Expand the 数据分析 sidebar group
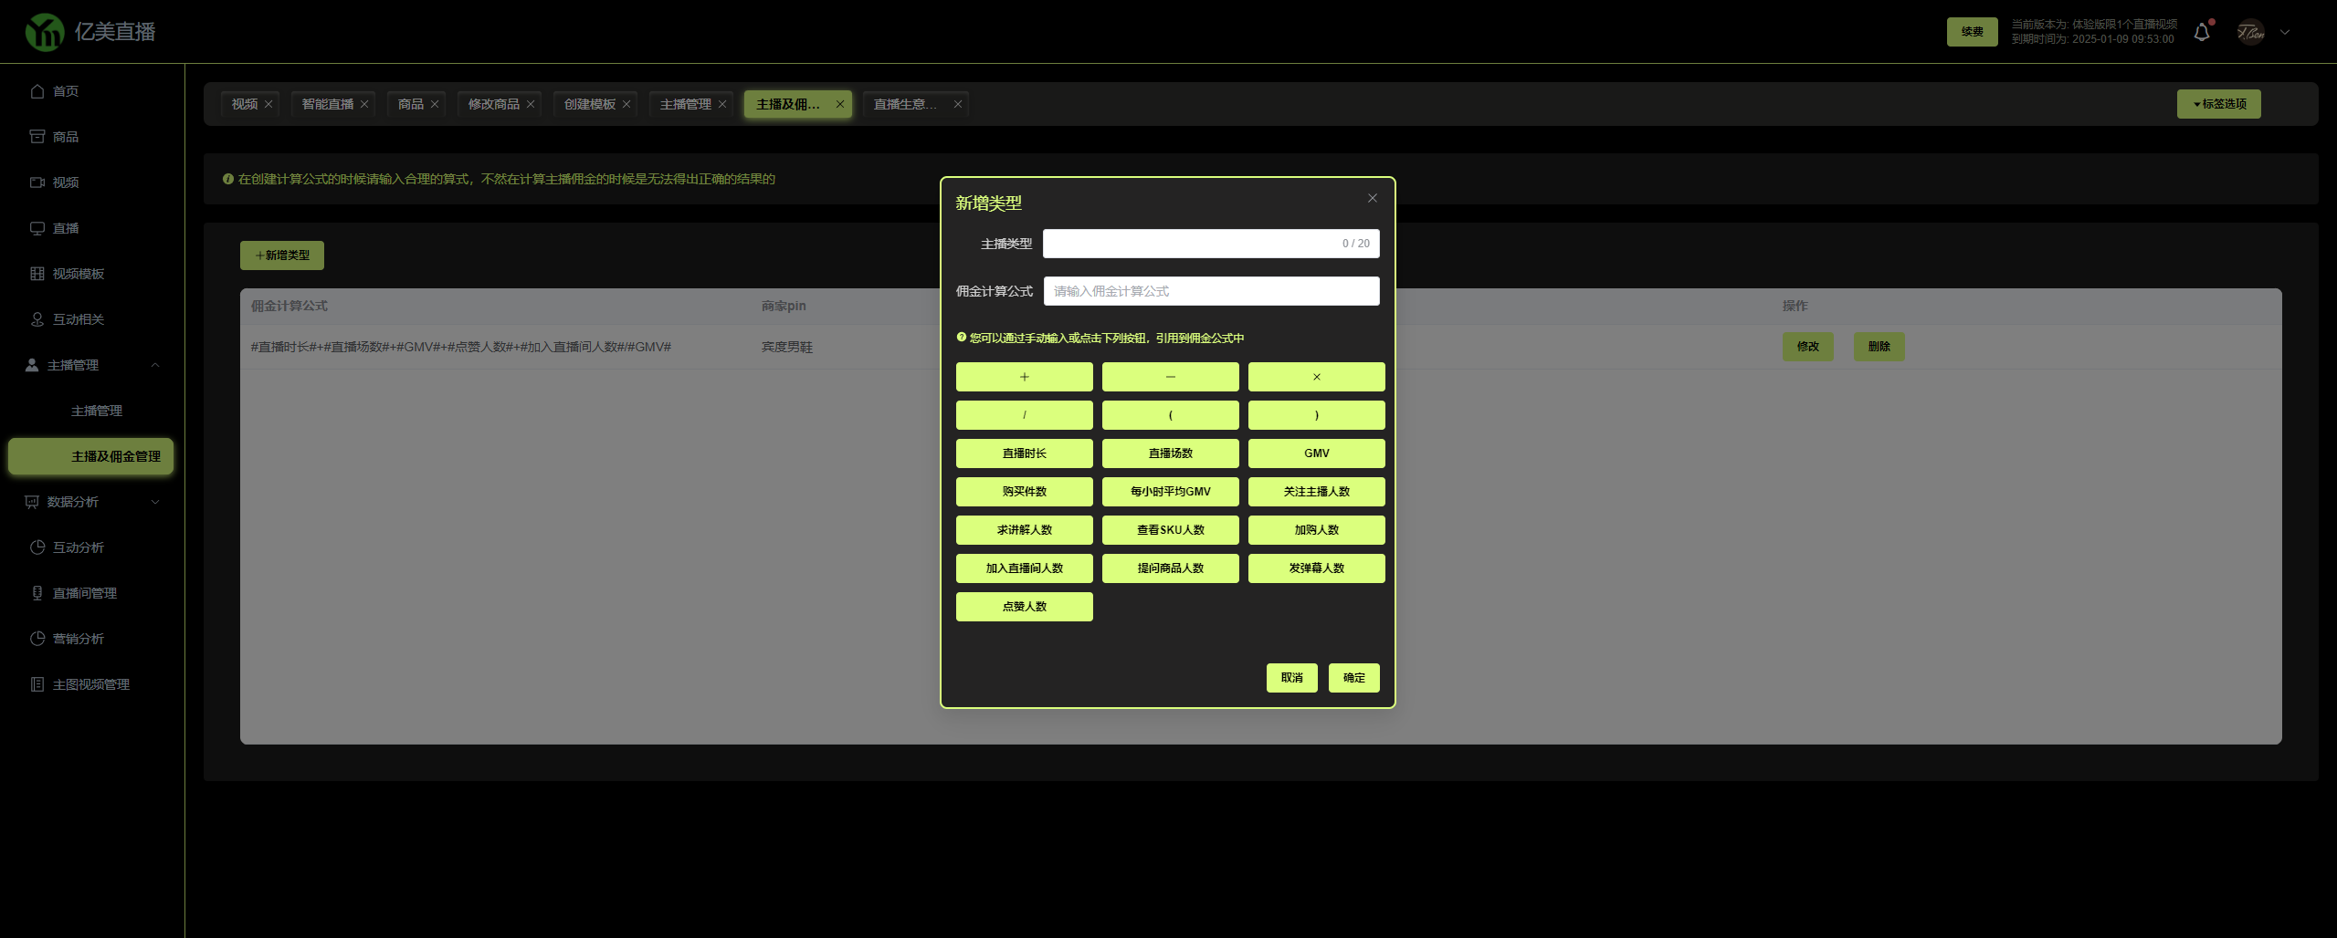The width and height of the screenshot is (2337, 938). click(x=155, y=502)
